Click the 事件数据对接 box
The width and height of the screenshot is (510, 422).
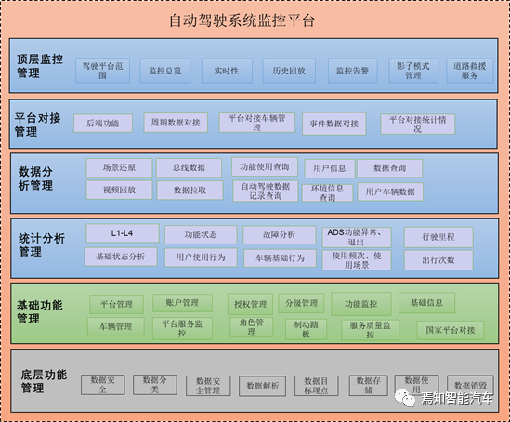[334, 124]
